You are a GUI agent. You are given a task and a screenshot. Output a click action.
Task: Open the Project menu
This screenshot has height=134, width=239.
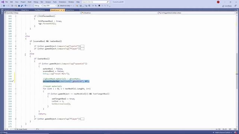23,2
